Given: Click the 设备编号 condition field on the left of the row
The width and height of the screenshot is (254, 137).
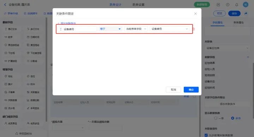Looking at the screenshot, I should click(77, 29).
